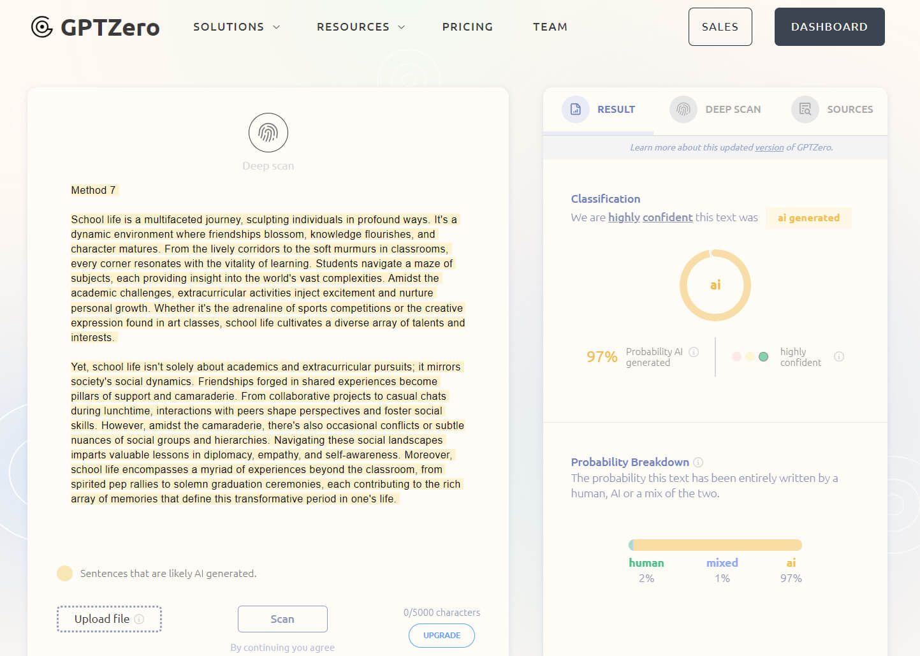Select Team in the navigation bar

click(550, 27)
